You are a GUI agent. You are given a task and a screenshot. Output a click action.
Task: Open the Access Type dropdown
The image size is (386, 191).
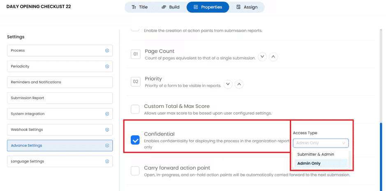click(x=321, y=143)
